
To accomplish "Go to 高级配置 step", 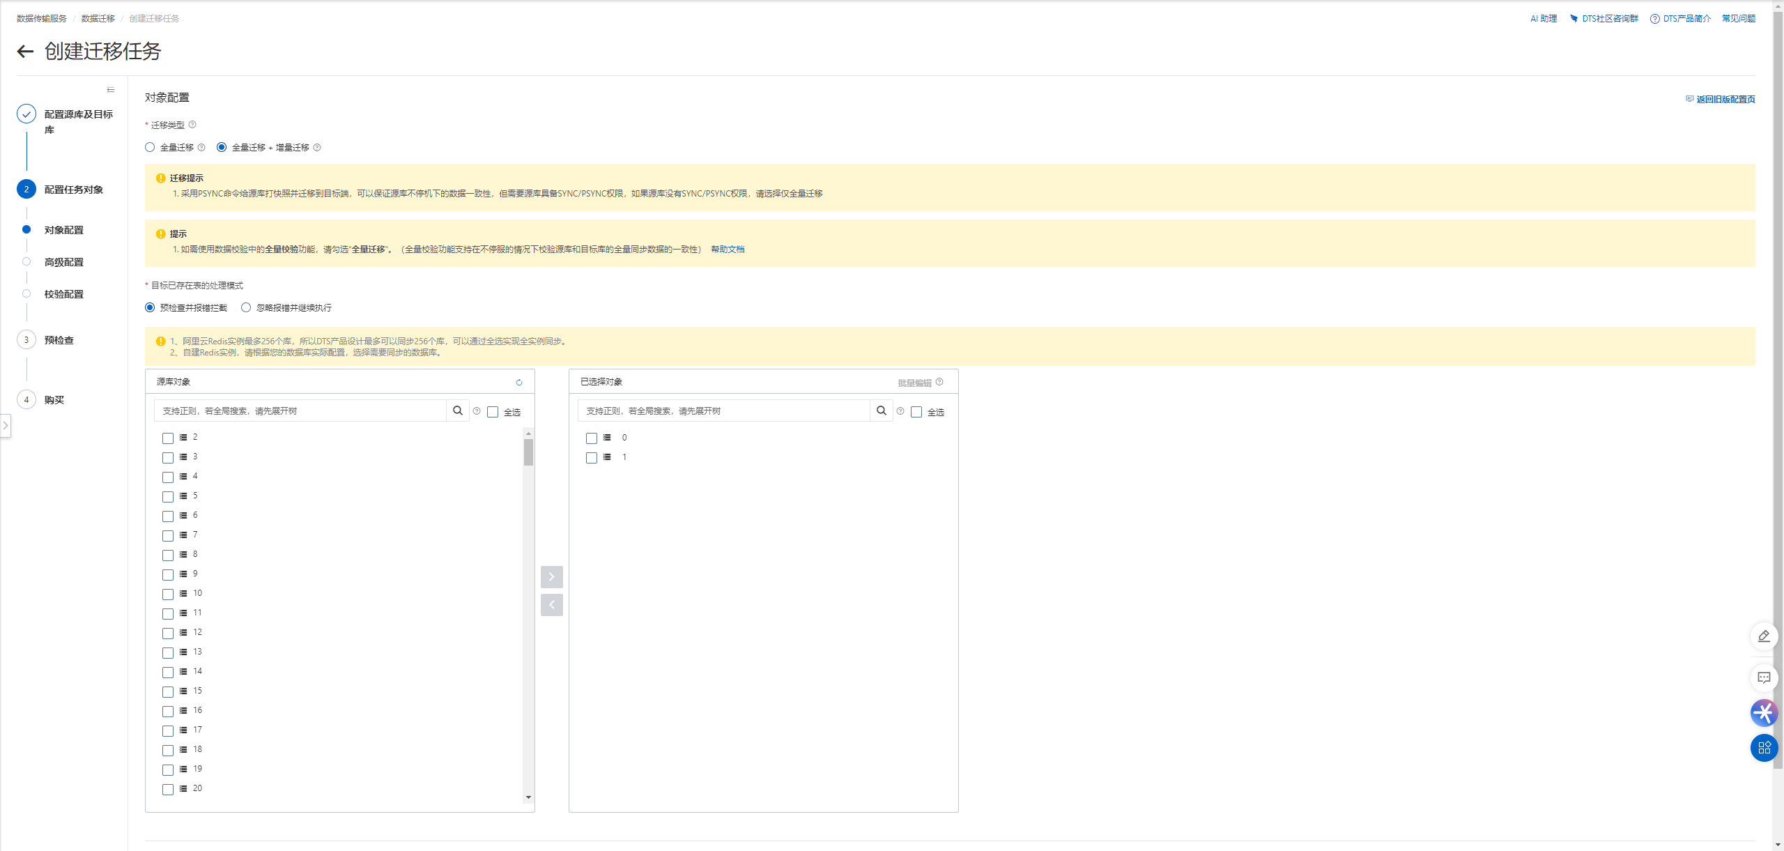I will (x=63, y=262).
